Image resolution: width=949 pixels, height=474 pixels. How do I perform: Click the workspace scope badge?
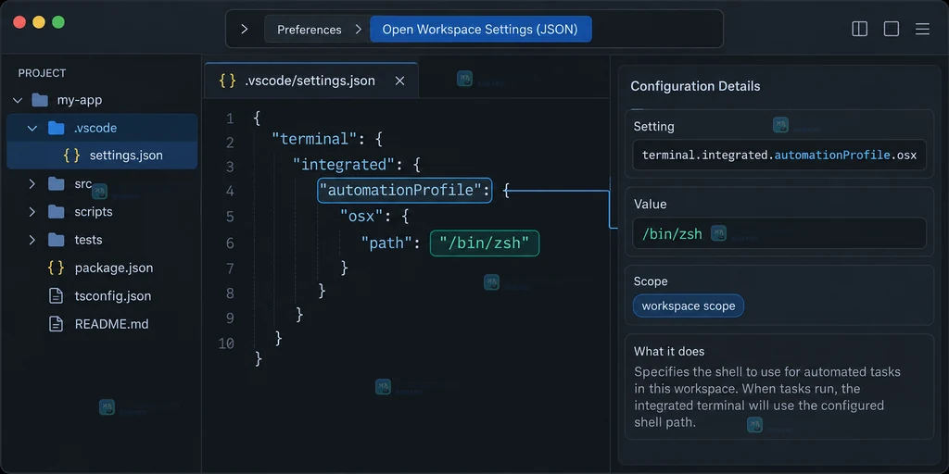[x=689, y=306]
